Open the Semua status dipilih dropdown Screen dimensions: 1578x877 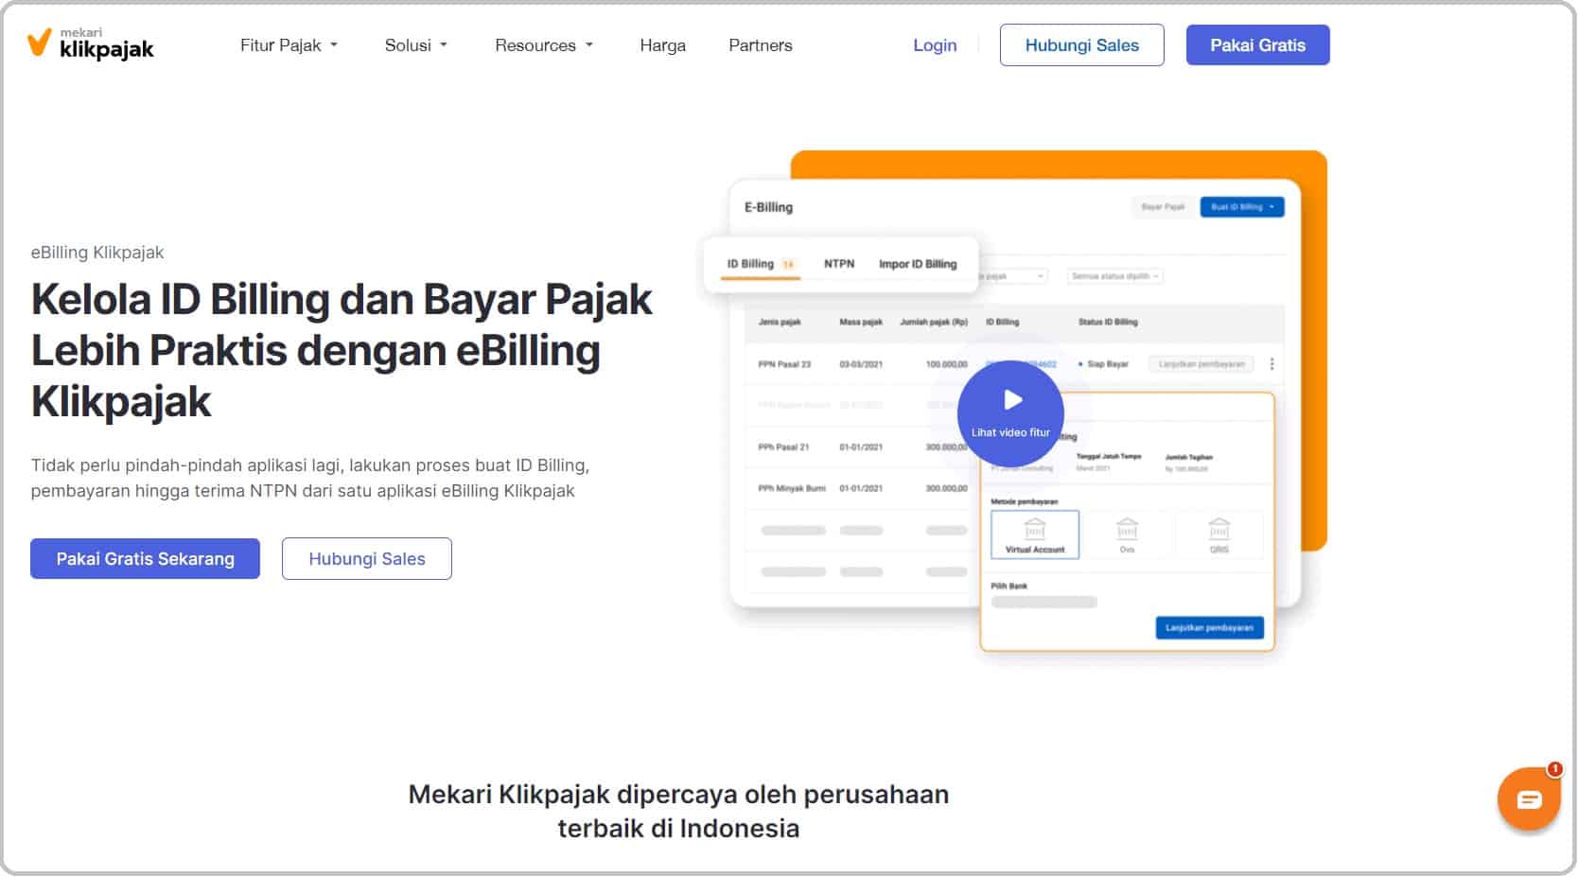[x=1115, y=276]
